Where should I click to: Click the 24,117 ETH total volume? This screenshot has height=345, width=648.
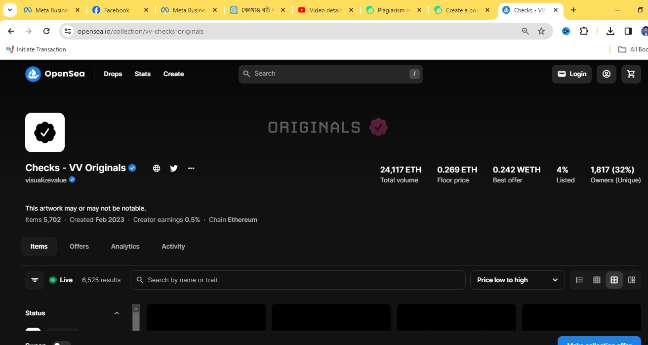click(401, 170)
